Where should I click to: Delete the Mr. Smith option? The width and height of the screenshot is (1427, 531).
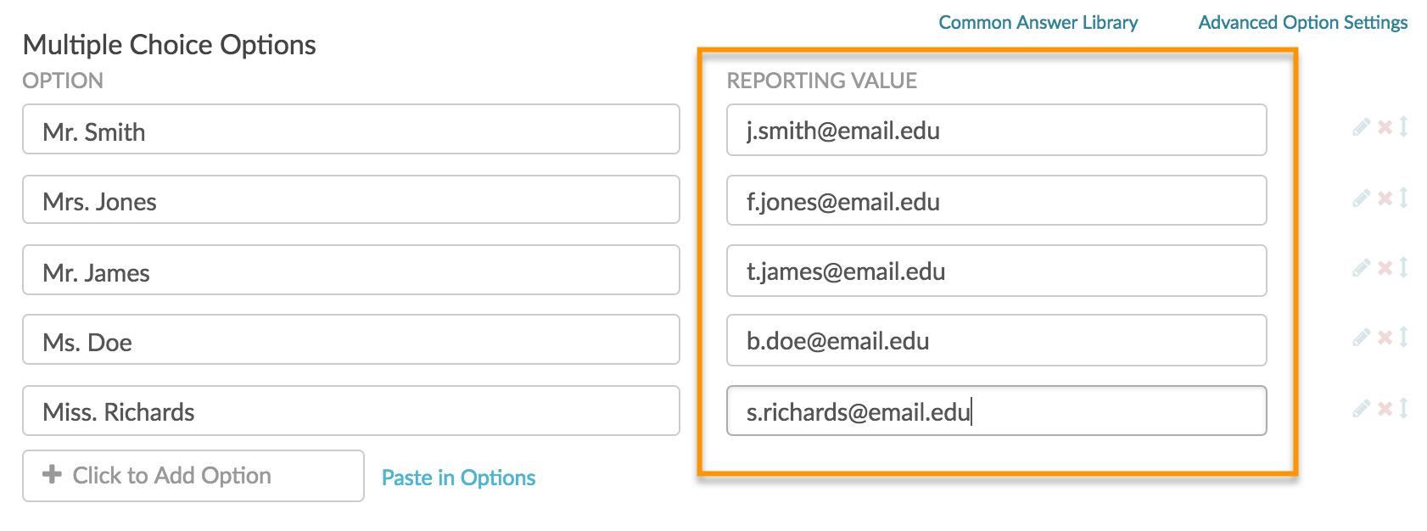tap(1385, 127)
